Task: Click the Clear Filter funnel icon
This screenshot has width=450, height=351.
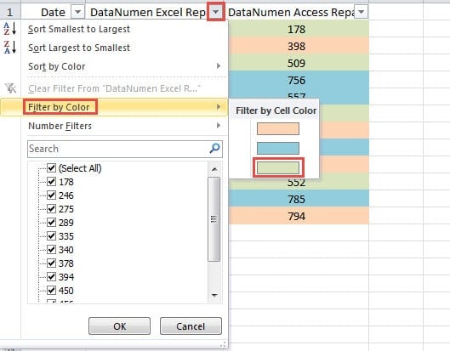Action: pyautogui.click(x=10, y=88)
